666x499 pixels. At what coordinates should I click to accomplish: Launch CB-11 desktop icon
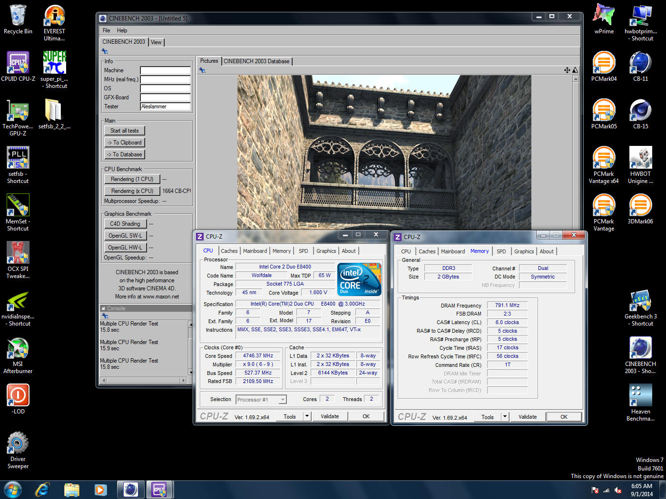click(641, 67)
